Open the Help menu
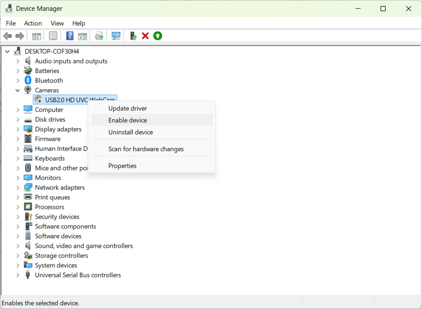Viewport: 422px width, 309px height. click(79, 23)
